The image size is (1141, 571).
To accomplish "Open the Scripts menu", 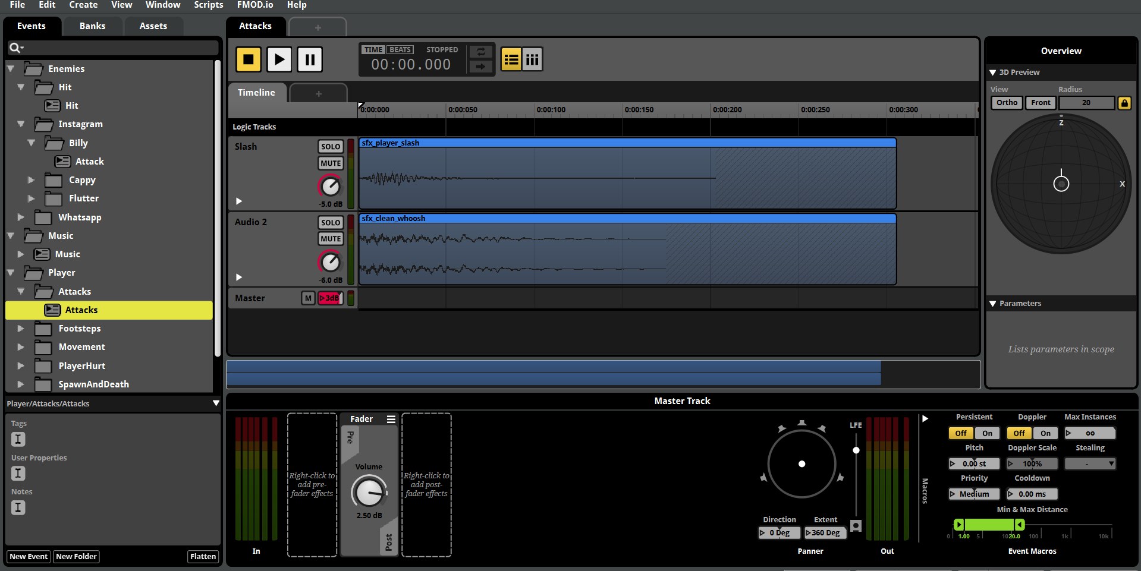I will point(209,5).
